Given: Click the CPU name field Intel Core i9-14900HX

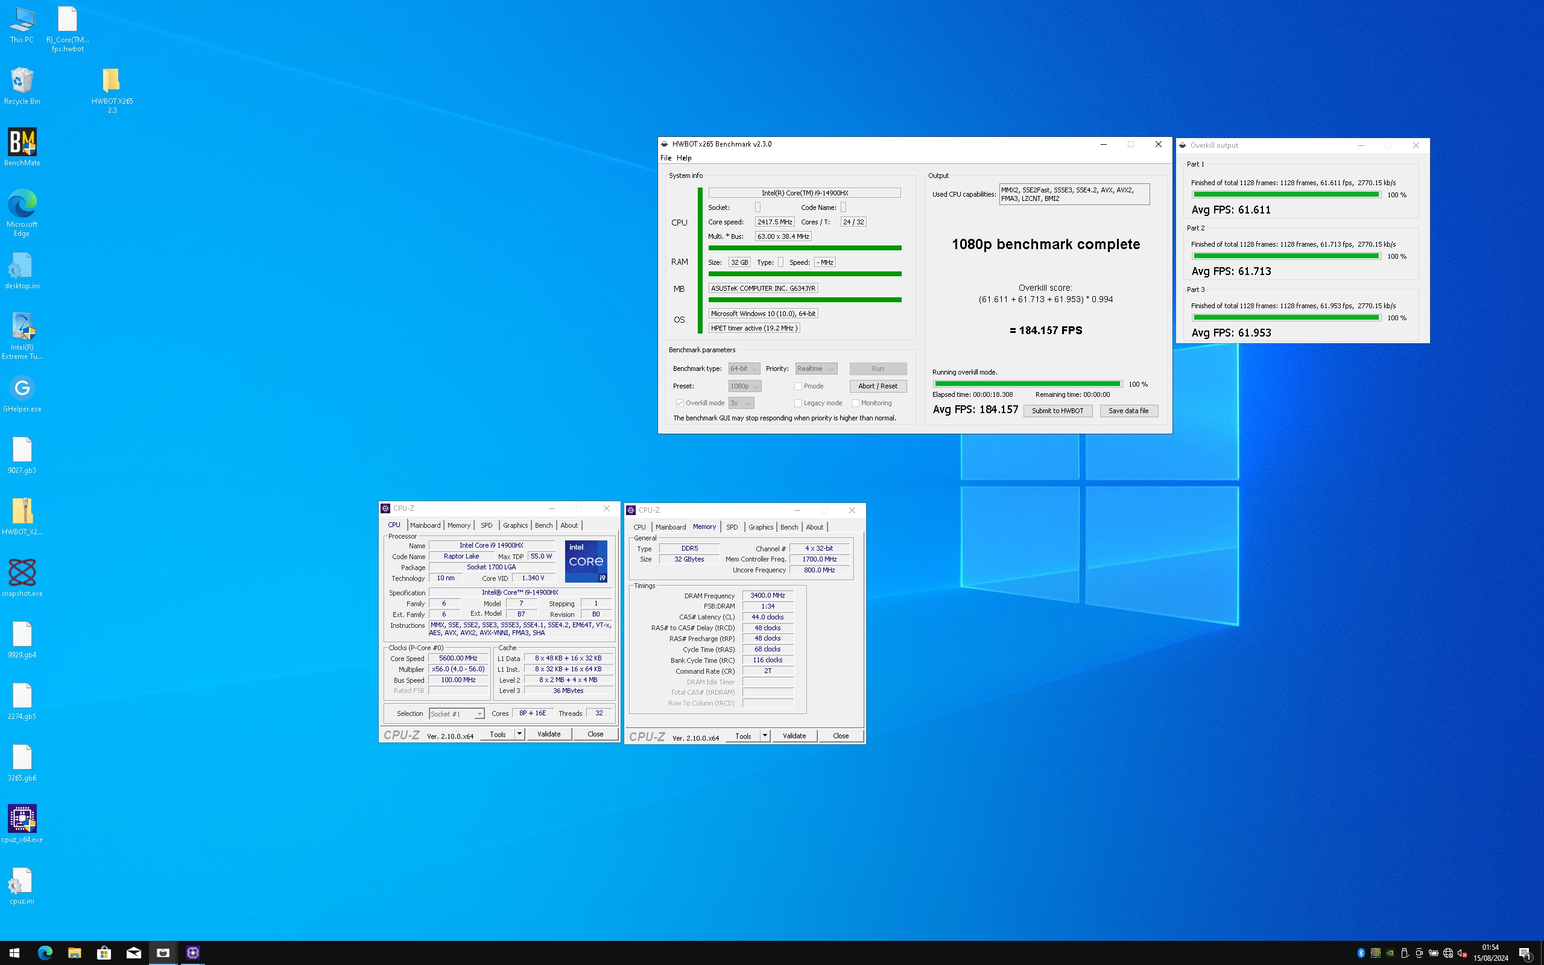Looking at the screenshot, I should tap(804, 193).
